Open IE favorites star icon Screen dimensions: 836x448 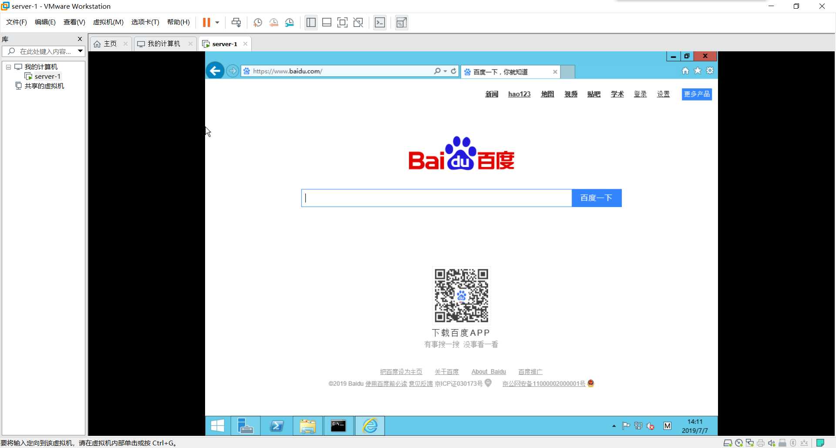tap(698, 71)
